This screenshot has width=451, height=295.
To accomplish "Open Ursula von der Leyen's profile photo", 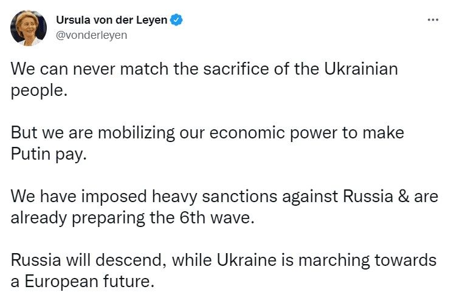I will click(x=29, y=28).
